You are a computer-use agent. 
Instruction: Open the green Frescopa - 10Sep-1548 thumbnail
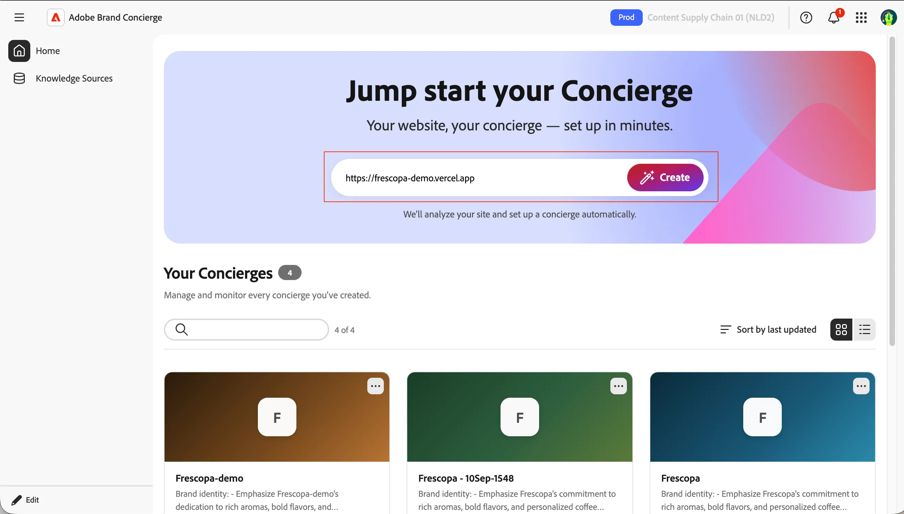click(519, 417)
